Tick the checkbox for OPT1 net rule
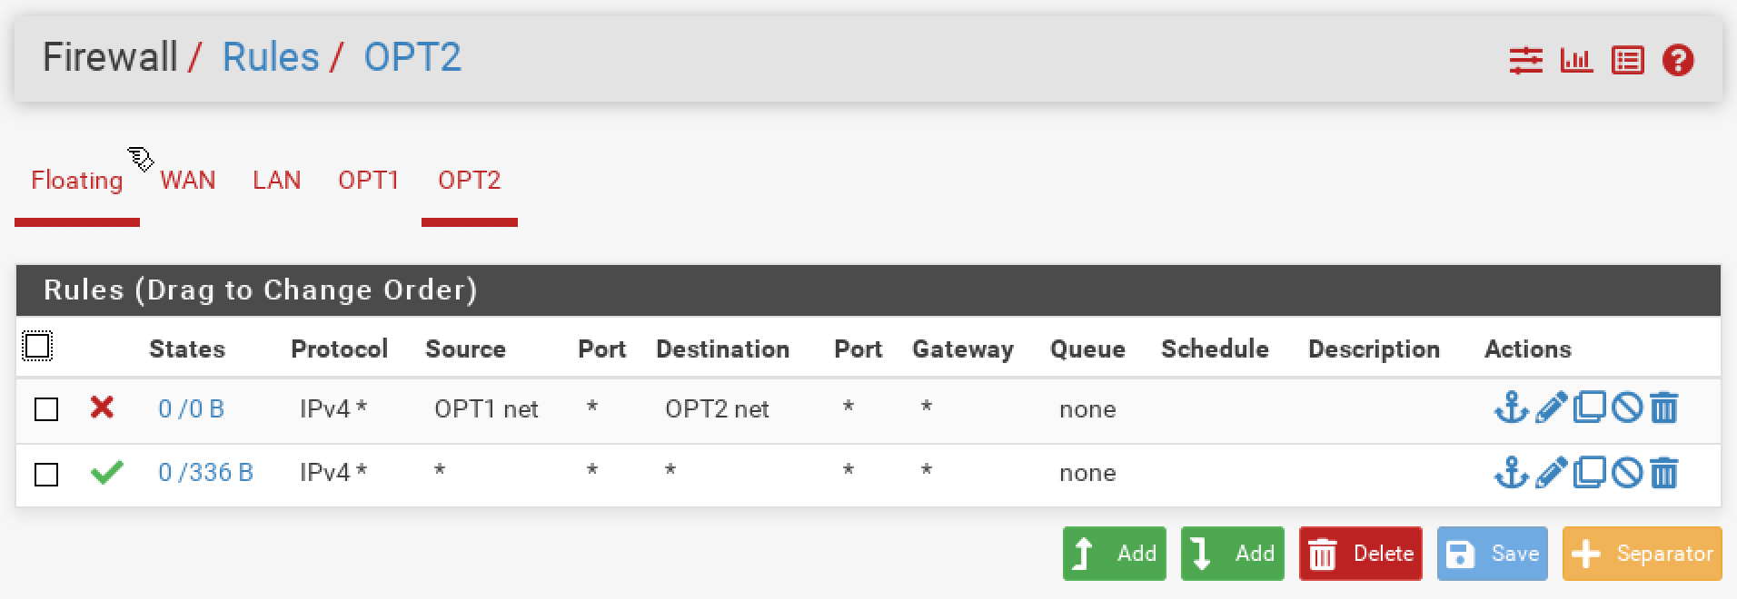 point(46,409)
